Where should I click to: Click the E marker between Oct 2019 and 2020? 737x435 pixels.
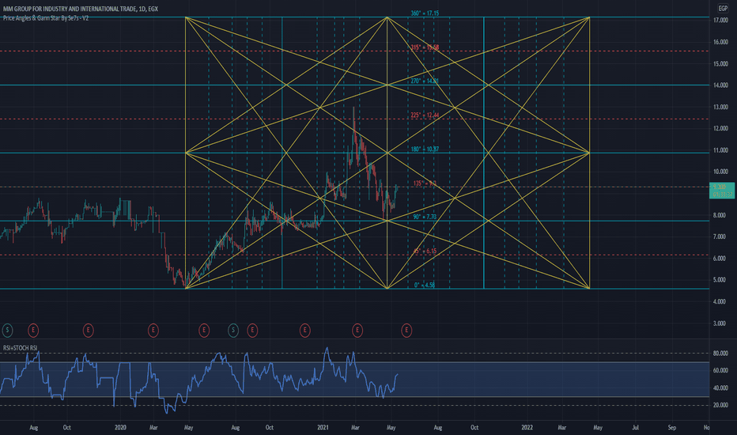(88, 331)
